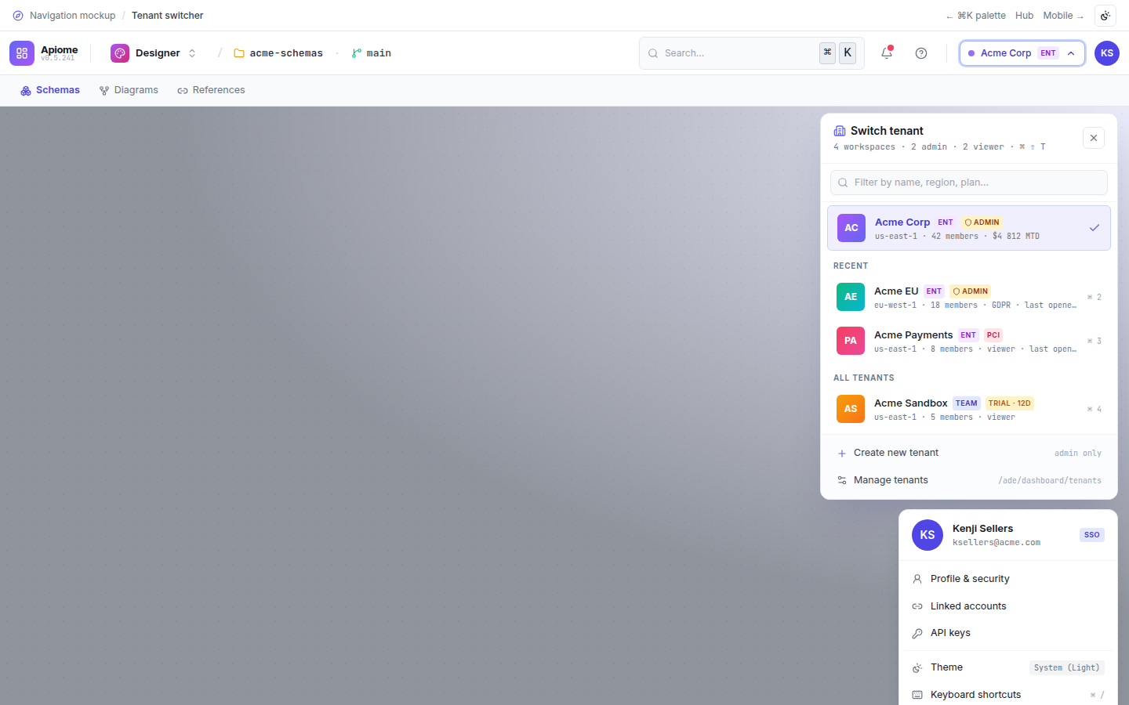
Task: Switch to the Acme Payments tenant
Action: 969,341
